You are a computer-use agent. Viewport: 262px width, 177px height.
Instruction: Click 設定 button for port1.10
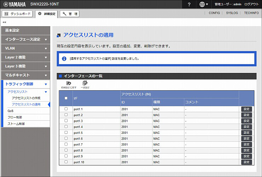click(246, 162)
